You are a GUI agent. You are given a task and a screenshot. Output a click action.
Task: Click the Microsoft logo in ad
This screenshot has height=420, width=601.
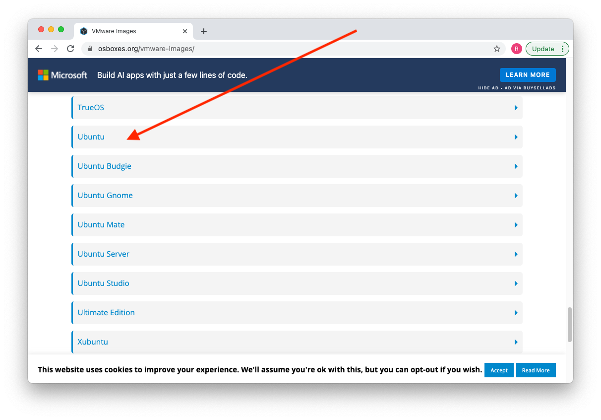coord(62,75)
